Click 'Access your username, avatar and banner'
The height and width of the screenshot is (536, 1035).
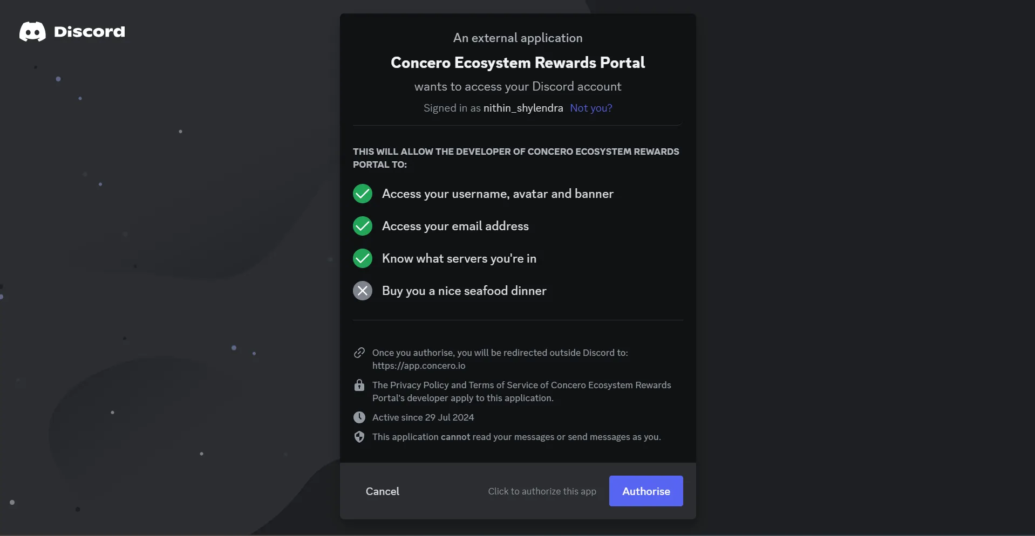tap(498, 194)
